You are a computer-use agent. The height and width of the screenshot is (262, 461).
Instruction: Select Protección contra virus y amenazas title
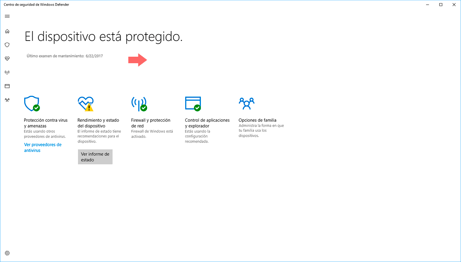(46, 123)
